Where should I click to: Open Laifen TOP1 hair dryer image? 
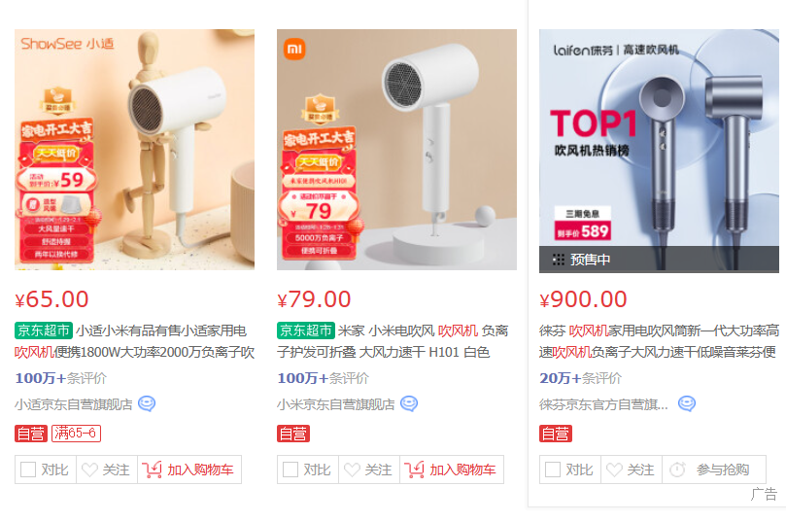coord(659,151)
